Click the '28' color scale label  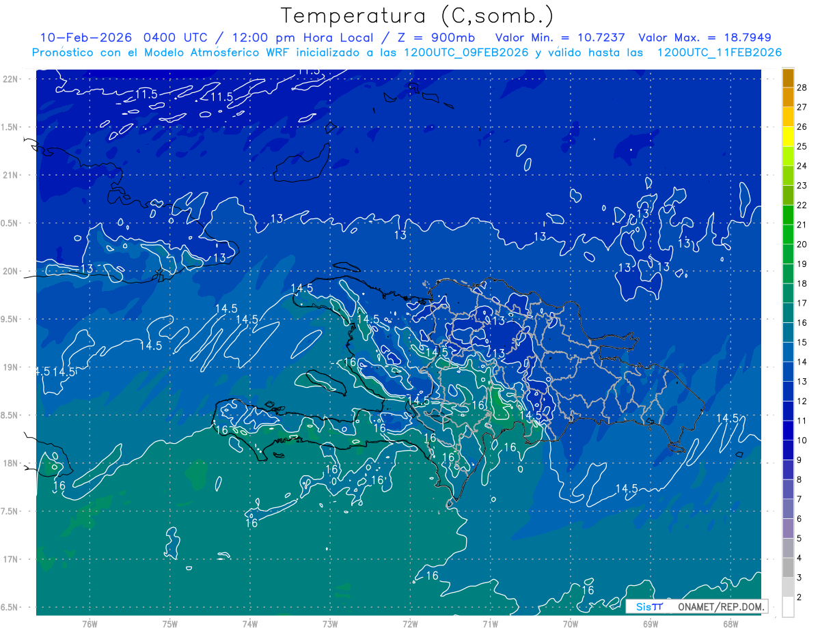tap(802, 87)
